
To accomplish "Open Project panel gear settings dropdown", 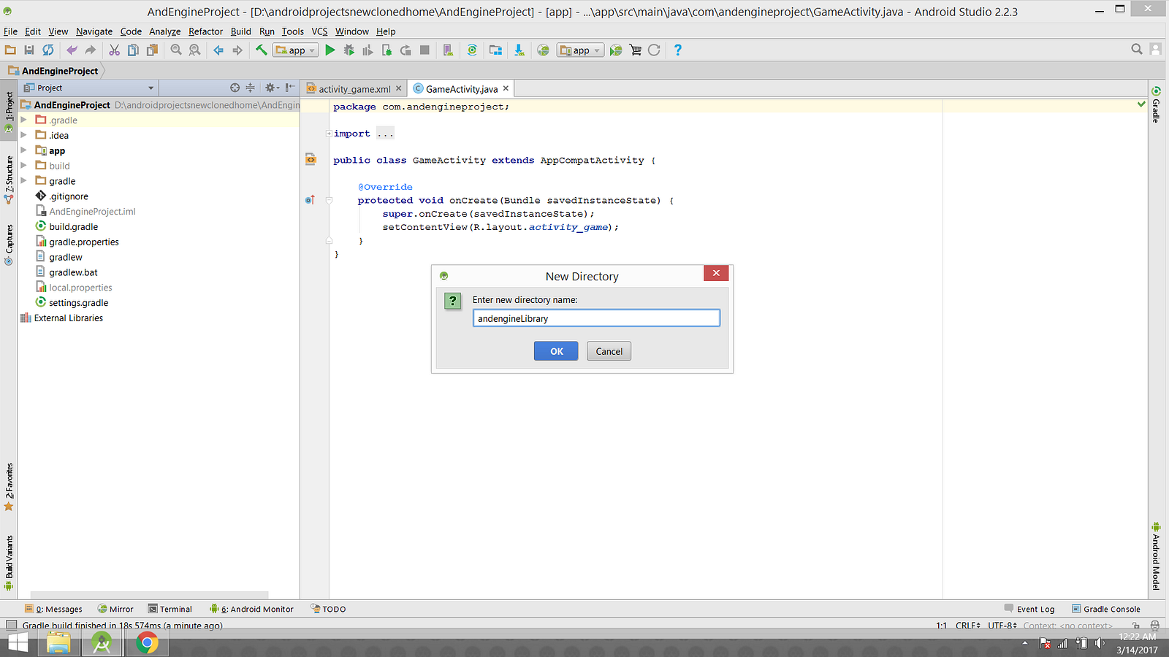I will pos(273,88).
